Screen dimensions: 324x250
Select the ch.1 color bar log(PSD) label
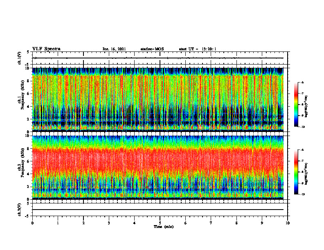coord(306,107)
